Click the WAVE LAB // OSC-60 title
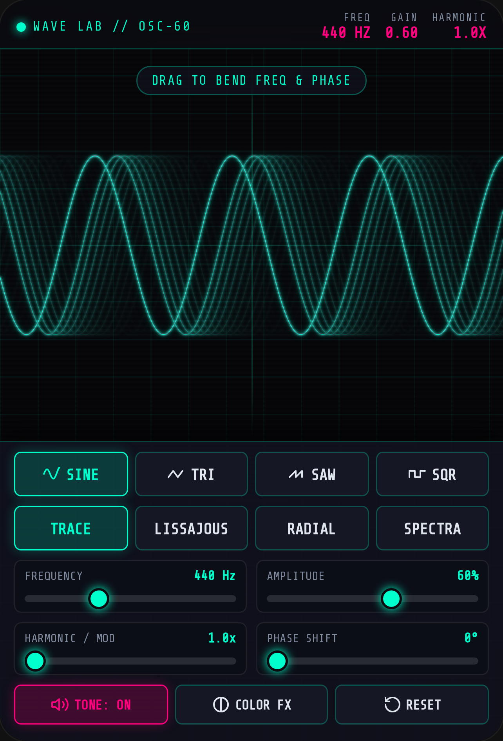The image size is (503, 741). pos(112,26)
